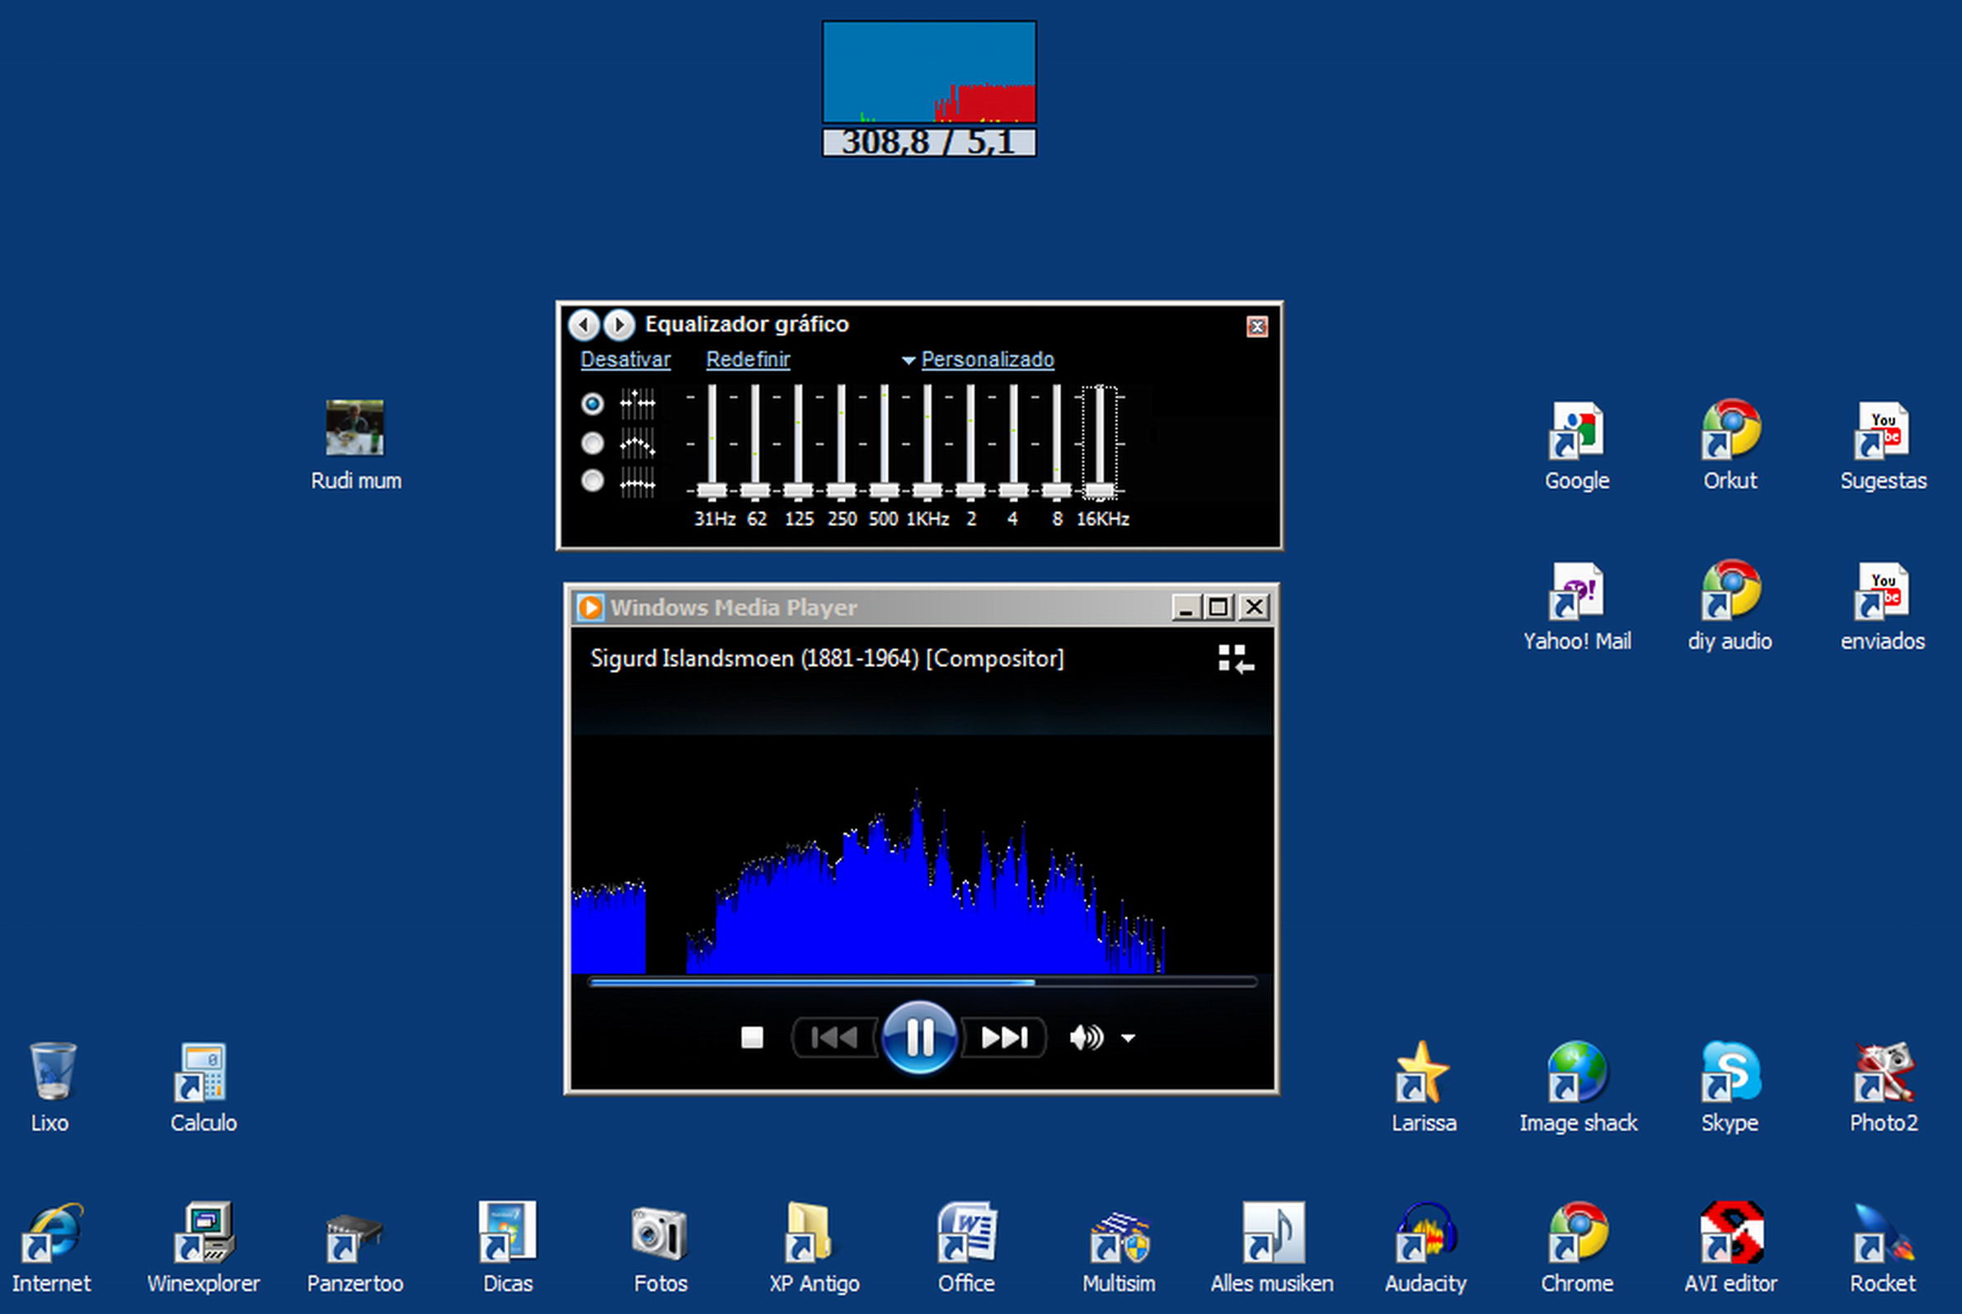Open the Personalizado preset dropdown

click(978, 359)
